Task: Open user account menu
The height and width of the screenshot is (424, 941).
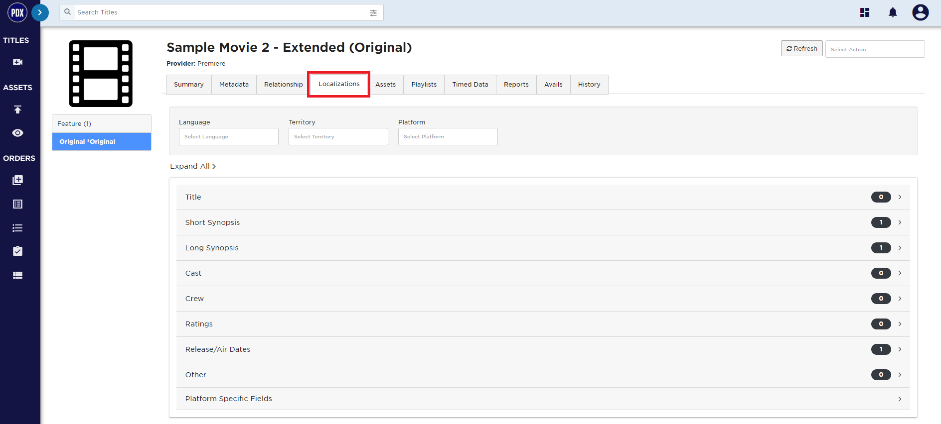Action: (920, 12)
